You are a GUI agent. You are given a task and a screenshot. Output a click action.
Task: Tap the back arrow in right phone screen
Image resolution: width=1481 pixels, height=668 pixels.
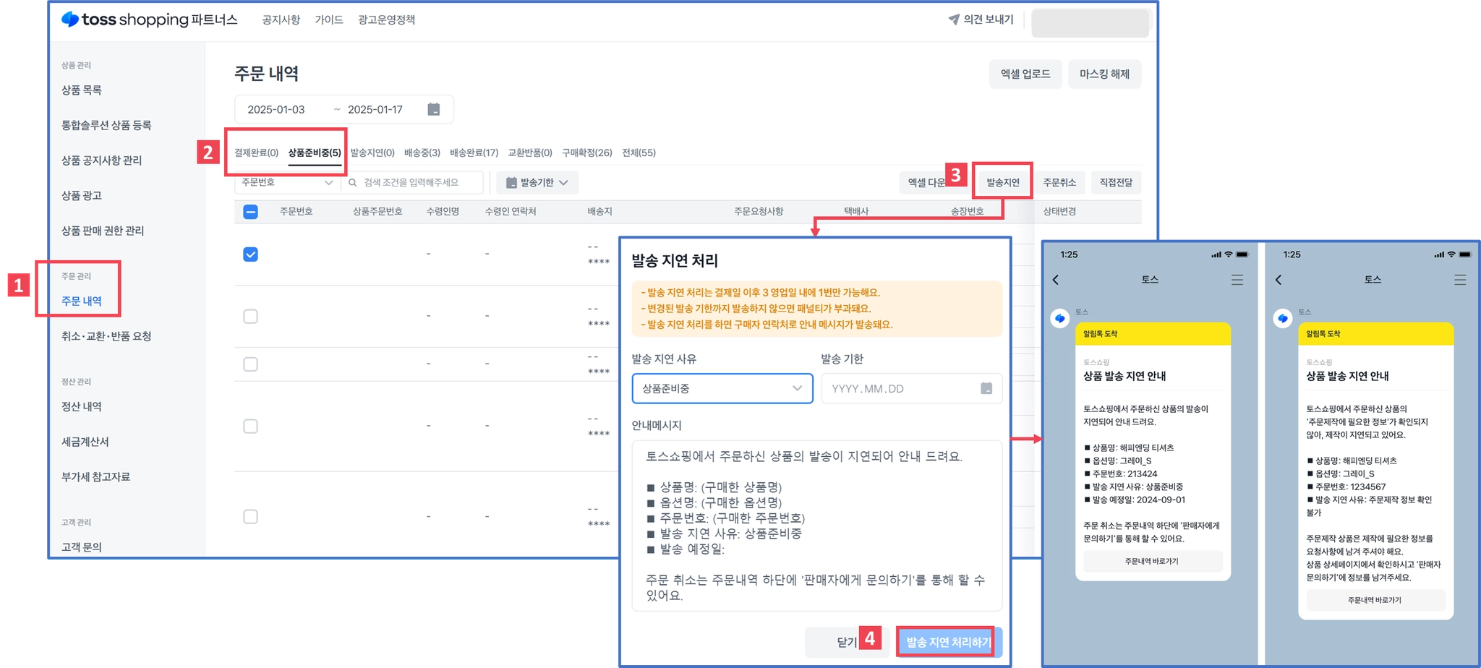pos(1279,280)
